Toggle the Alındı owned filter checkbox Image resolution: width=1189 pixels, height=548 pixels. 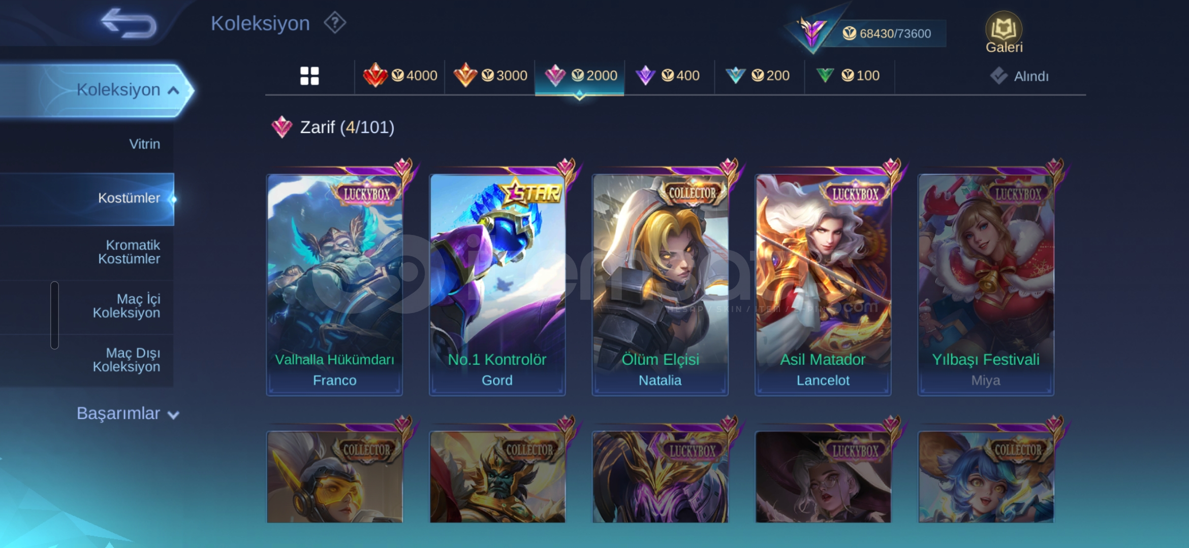(999, 76)
